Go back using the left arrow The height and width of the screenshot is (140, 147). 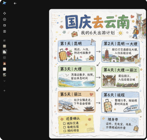(15, 3)
